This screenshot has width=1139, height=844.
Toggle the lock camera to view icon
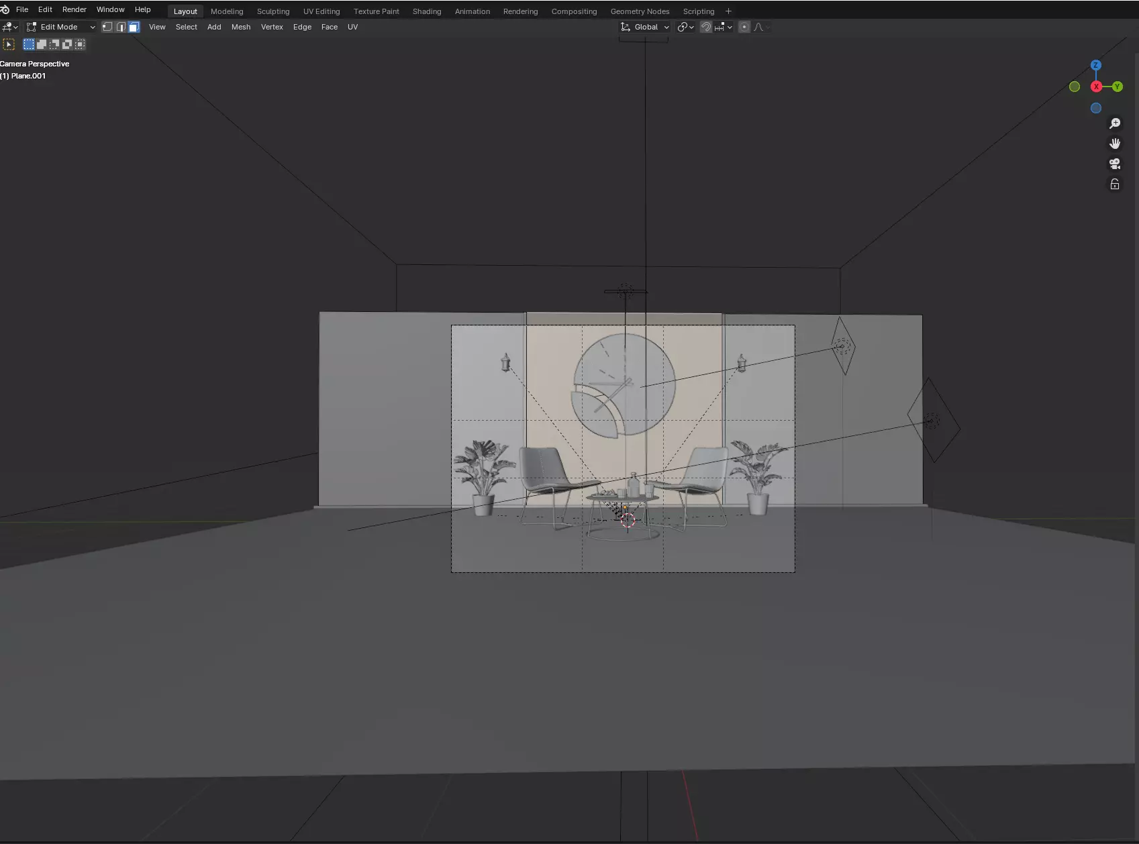click(1115, 184)
